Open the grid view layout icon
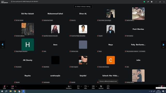 151,2
